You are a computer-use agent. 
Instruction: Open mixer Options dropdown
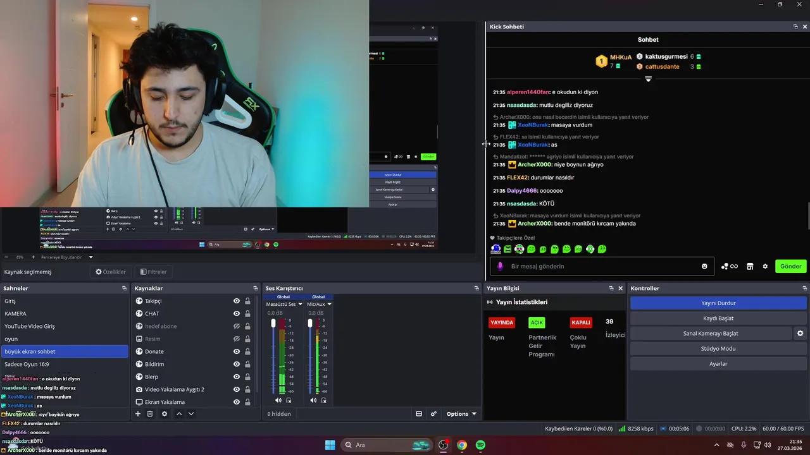(461, 414)
